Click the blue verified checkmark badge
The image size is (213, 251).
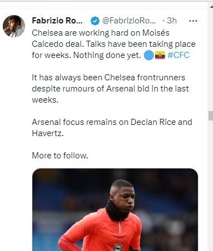coord(95,21)
